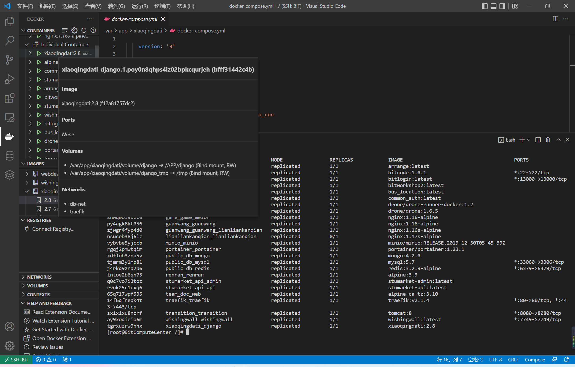
Task: Open the Remote Explorer view
Action: [10, 117]
